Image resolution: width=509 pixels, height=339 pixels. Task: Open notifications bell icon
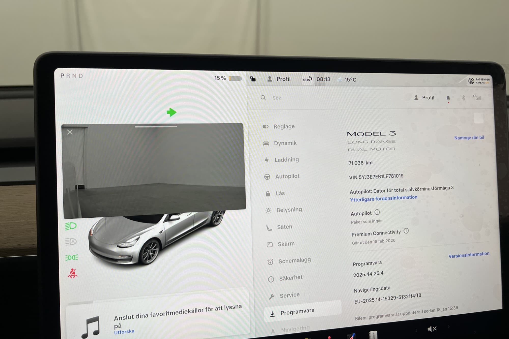[448, 98]
